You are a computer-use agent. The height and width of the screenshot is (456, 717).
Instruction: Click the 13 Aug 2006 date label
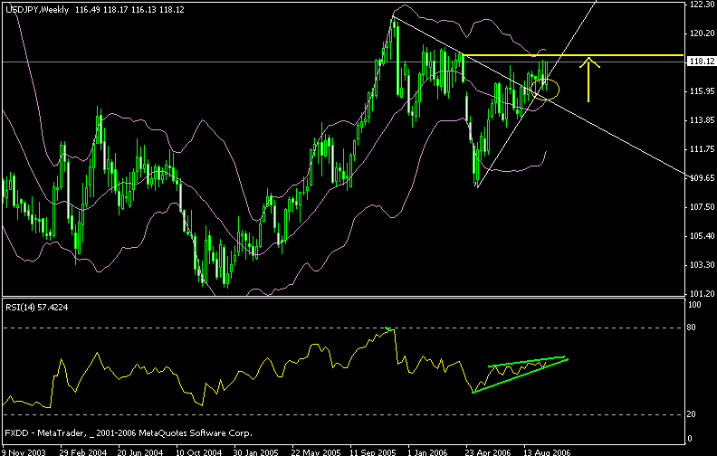[547, 451]
